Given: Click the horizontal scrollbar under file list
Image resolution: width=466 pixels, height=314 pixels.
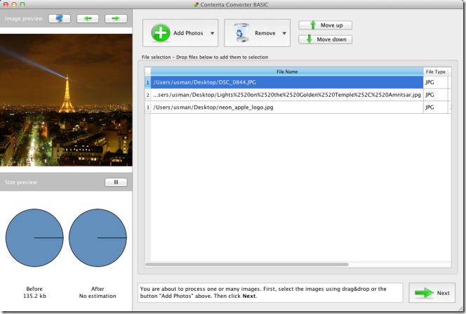Looking at the screenshot, I should pyautogui.click(x=246, y=264).
